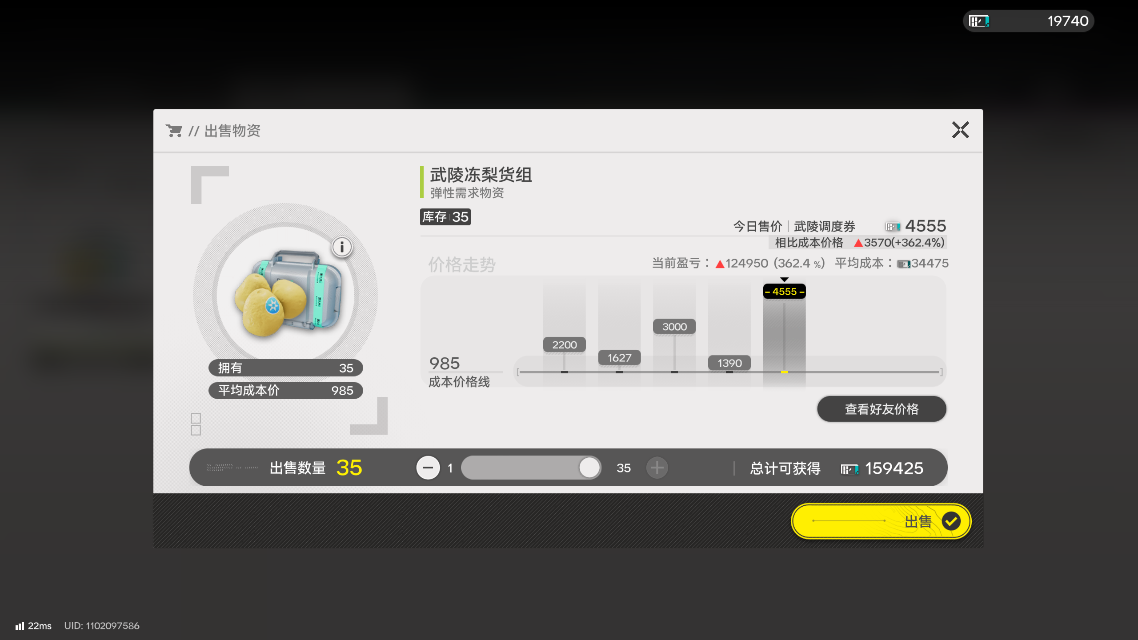Click the highlighted 4555 price marker
Viewport: 1138px width, 640px height.
[784, 292]
